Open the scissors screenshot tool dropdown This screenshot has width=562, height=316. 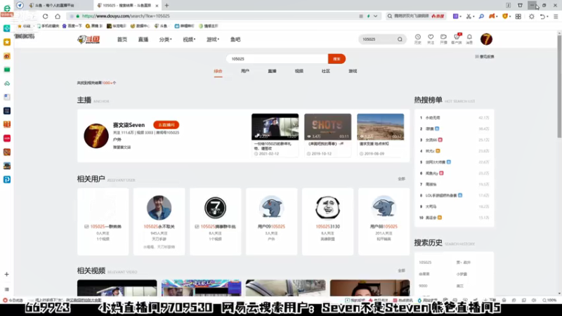pyautogui.click(x=470, y=16)
